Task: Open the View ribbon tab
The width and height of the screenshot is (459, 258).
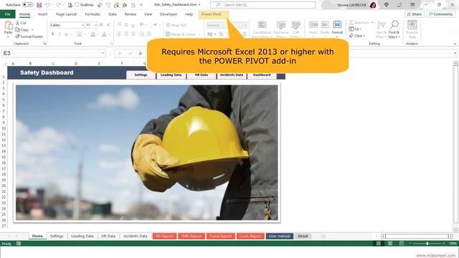Action: [148, 14]
